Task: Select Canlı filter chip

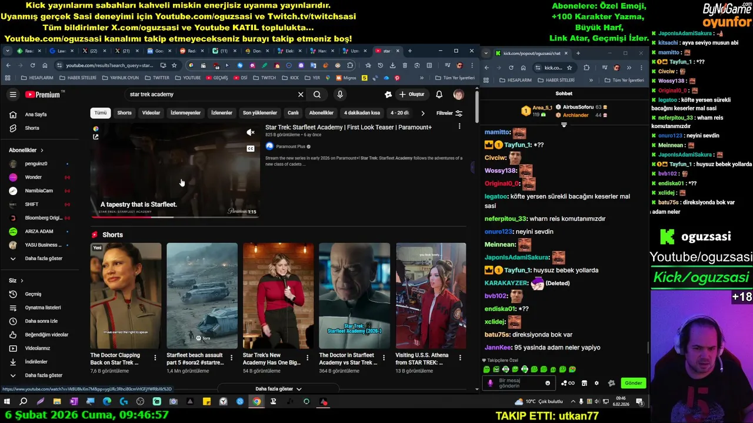Action: [x=293, y=113]
